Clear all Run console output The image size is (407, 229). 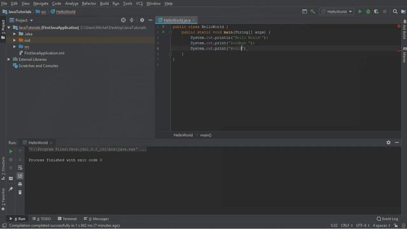pyautogui.click(x=20, y=192)
